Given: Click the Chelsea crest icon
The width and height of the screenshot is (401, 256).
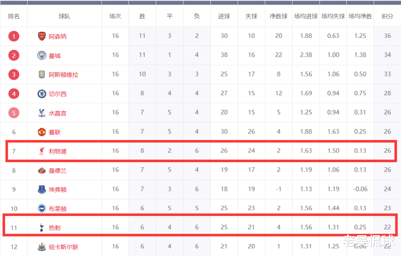Looking at the screenshot, I should point(42,94).
